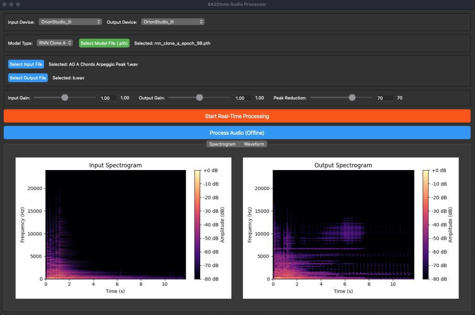Open the Input Device dropdown
475x315 pixels.
click(70, 22)
